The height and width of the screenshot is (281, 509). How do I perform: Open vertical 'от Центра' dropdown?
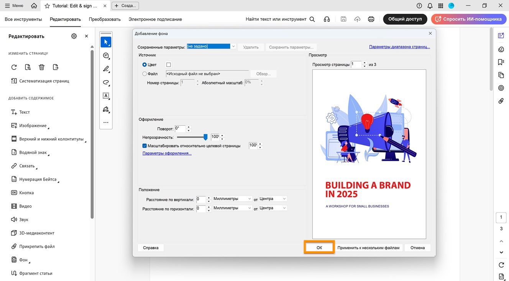pos(273,199)
